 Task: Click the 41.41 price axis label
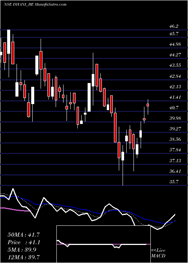175,97
